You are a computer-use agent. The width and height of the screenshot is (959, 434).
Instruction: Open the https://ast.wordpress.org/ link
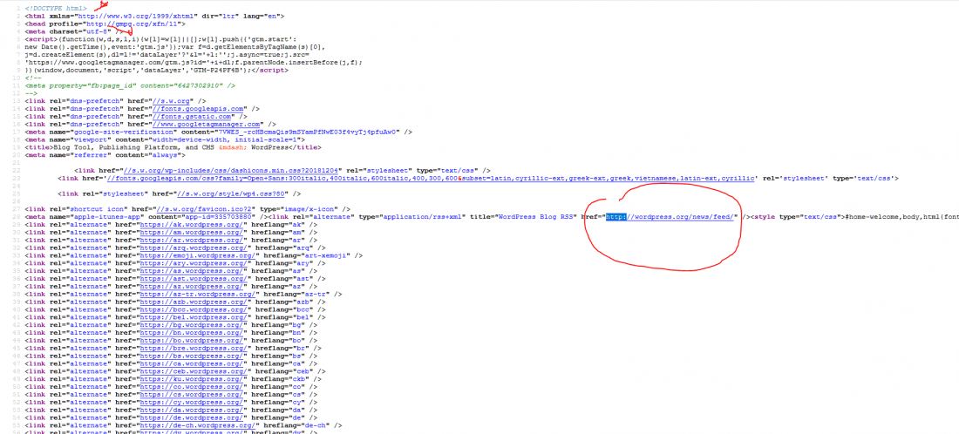point(194,280)
